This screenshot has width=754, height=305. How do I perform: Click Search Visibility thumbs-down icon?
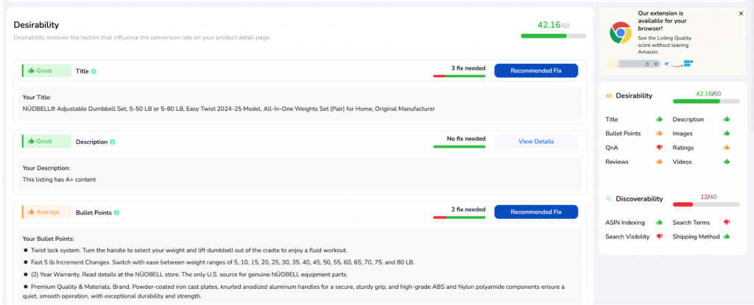(x=659, y=237)
